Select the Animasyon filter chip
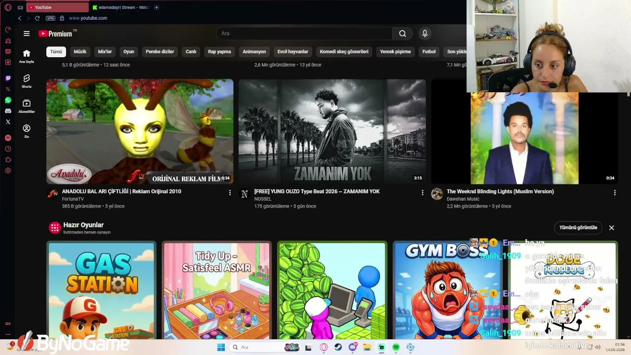This screenshot has height=355, width=631. (x=254, y=52)
